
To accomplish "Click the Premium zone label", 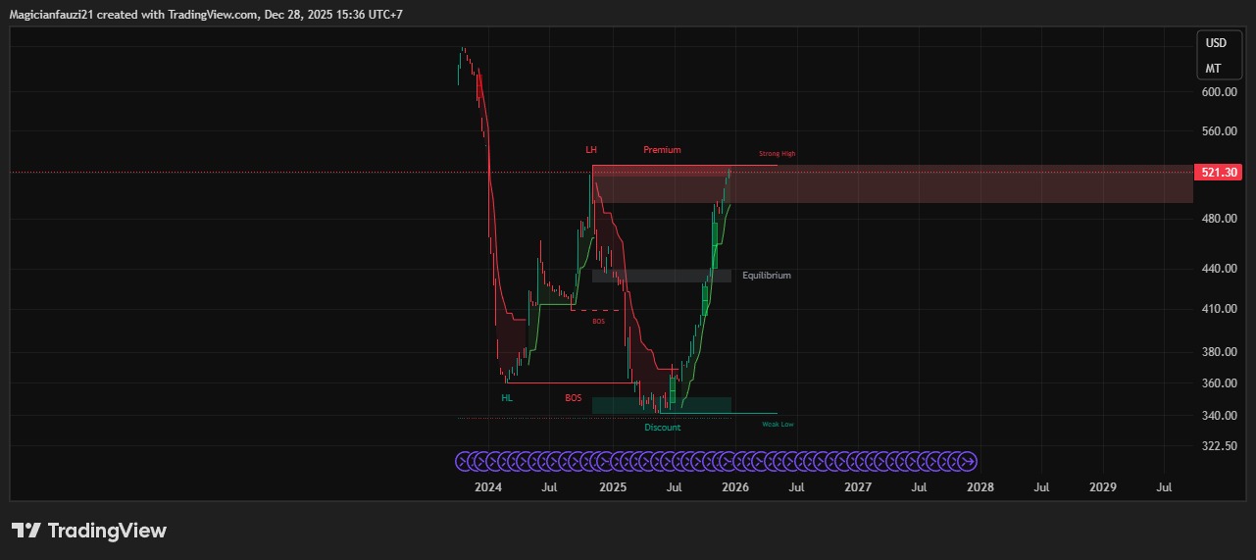I will (662, 150).
